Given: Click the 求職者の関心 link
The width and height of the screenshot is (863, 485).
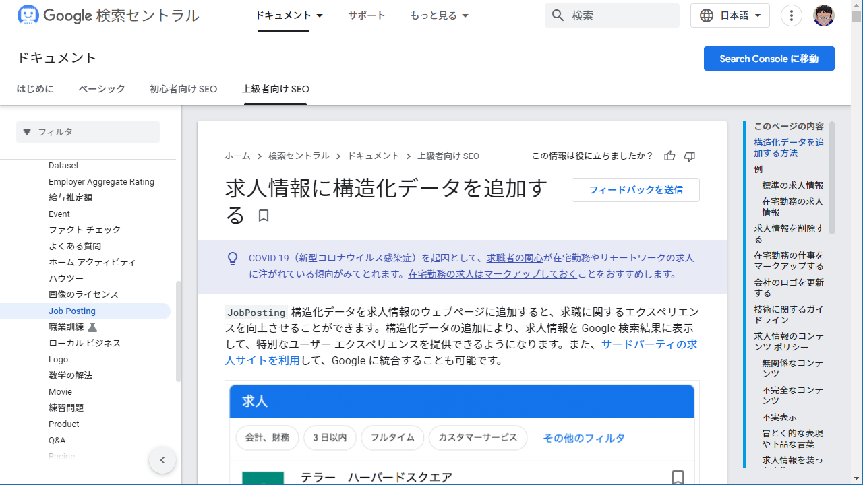Looking at the screenshot, I should pyautogui.click(x=515, y=258).
